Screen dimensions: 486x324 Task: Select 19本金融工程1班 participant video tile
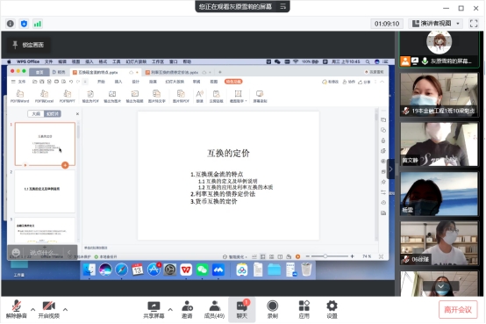[x=439, y=94]
